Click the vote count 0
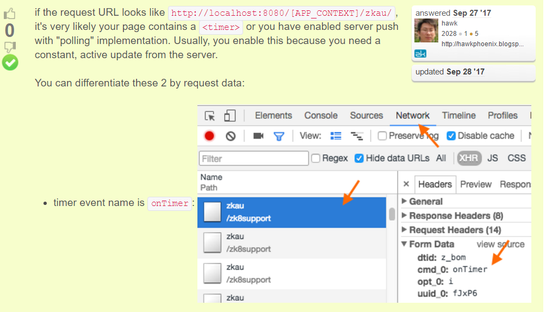Viewport: 546px width, 312px height. pos(10,30)
